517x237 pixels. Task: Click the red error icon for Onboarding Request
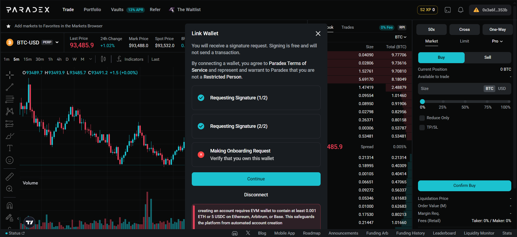pyautogui.click(x=201, y=155)
